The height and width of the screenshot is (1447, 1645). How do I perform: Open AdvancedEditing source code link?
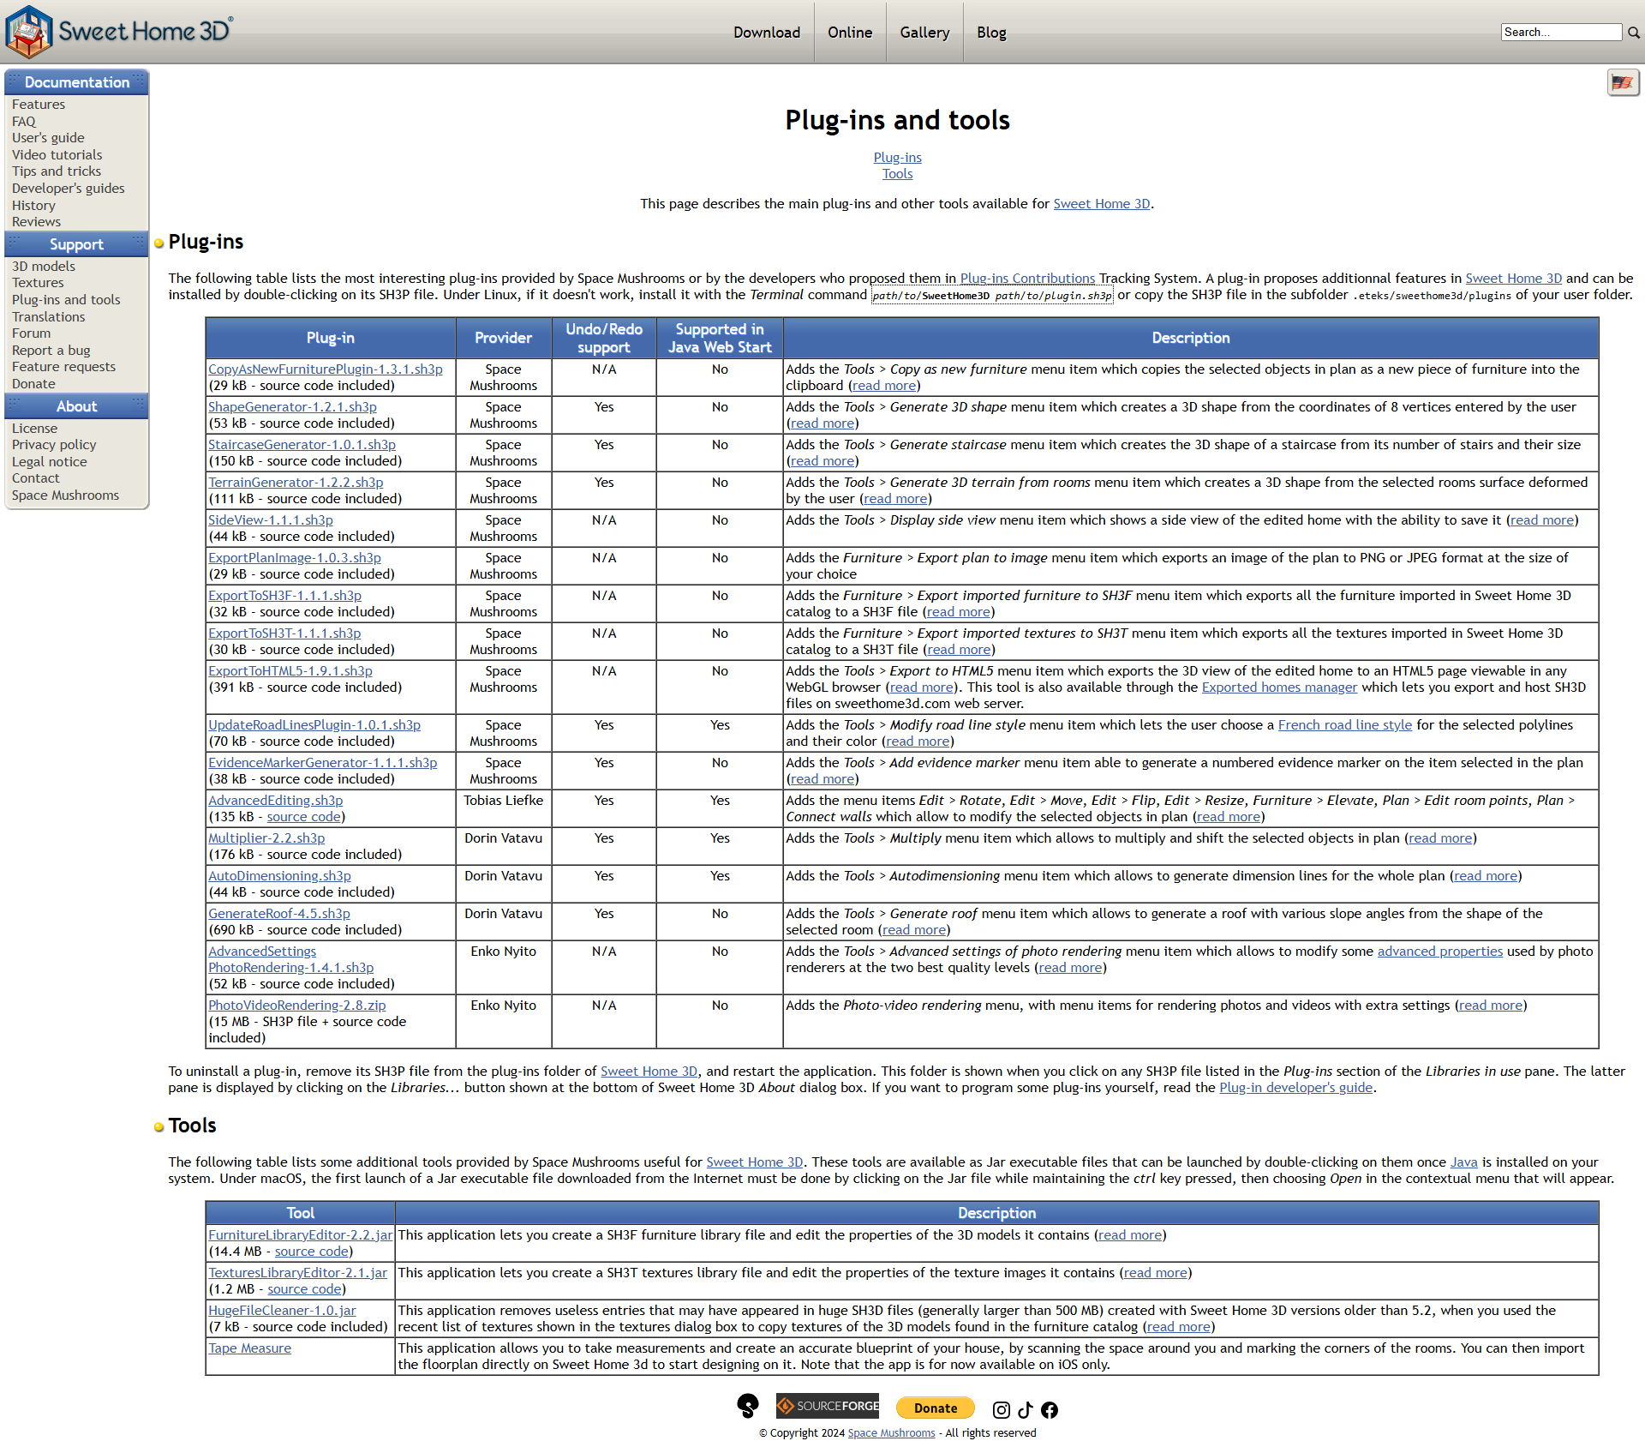(x=304, y=816)
